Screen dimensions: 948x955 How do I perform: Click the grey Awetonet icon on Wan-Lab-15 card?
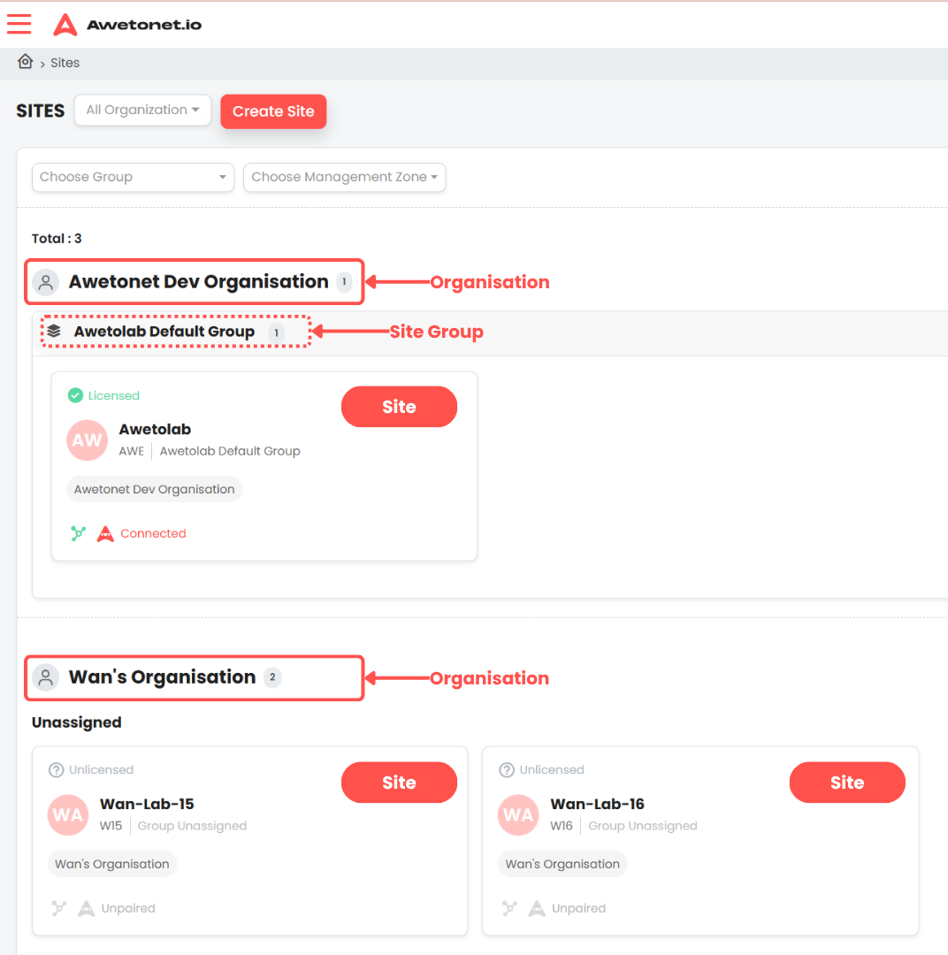[87, 908]
